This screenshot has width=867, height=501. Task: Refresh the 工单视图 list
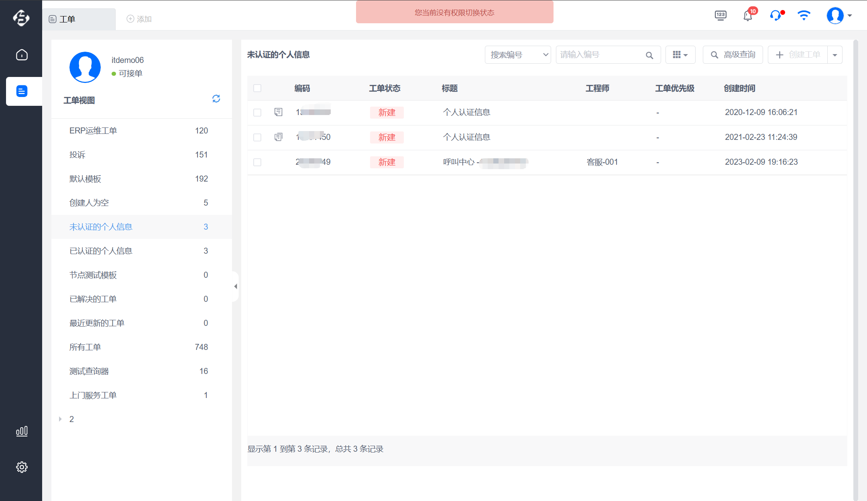tap(216, 99)
